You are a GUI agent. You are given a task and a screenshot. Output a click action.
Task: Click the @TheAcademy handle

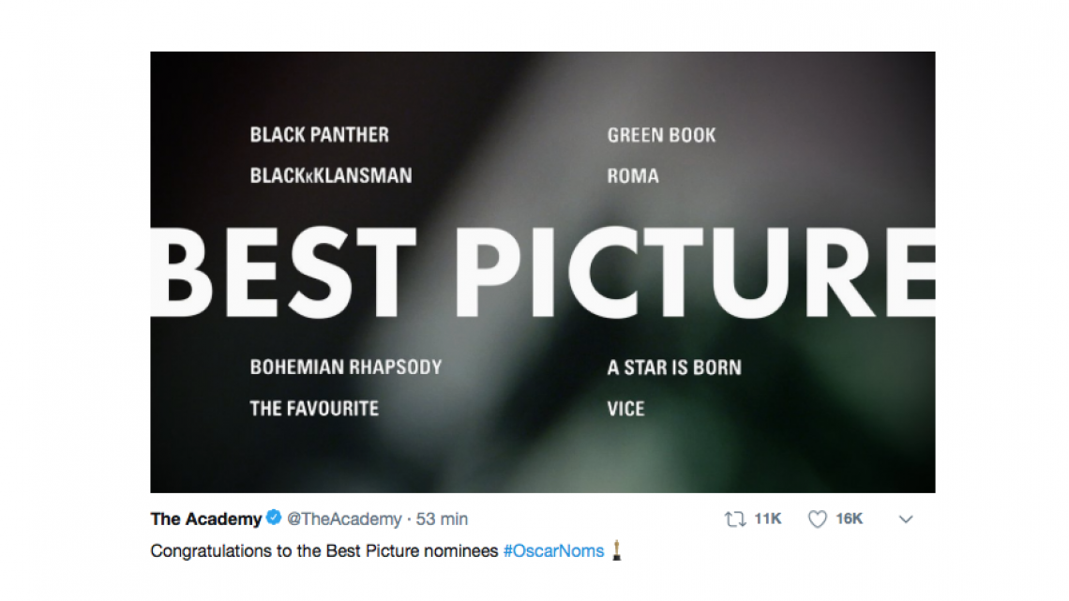345,518
